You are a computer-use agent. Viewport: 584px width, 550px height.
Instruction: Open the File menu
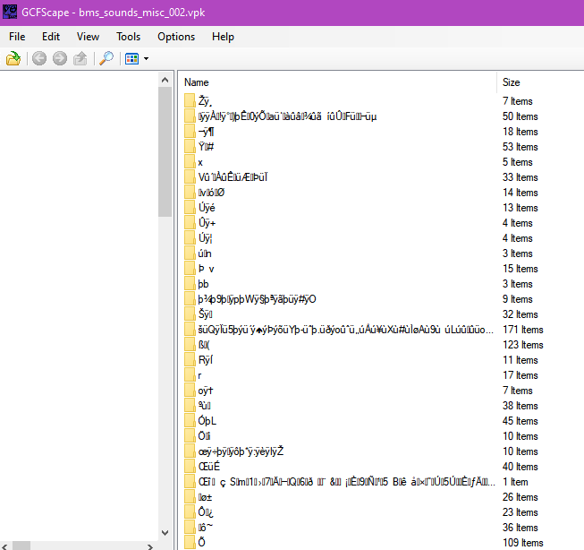(x=17, y=37)
